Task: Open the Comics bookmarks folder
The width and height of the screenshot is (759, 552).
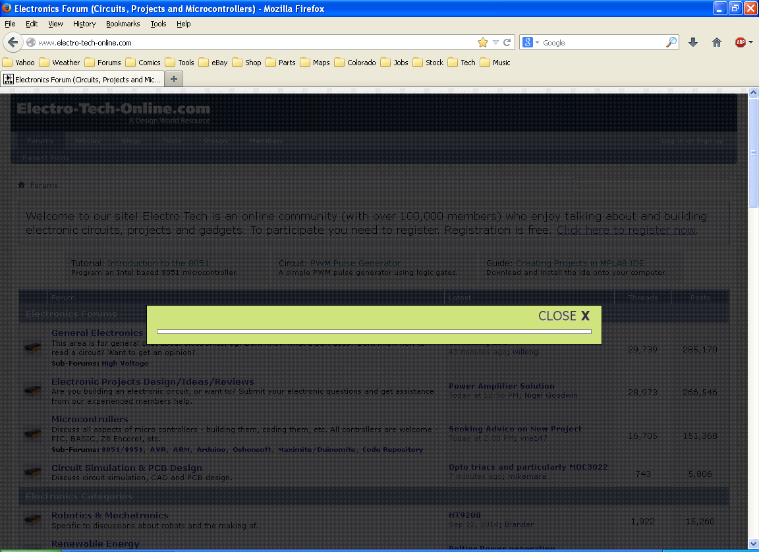Action: point(143,63)
